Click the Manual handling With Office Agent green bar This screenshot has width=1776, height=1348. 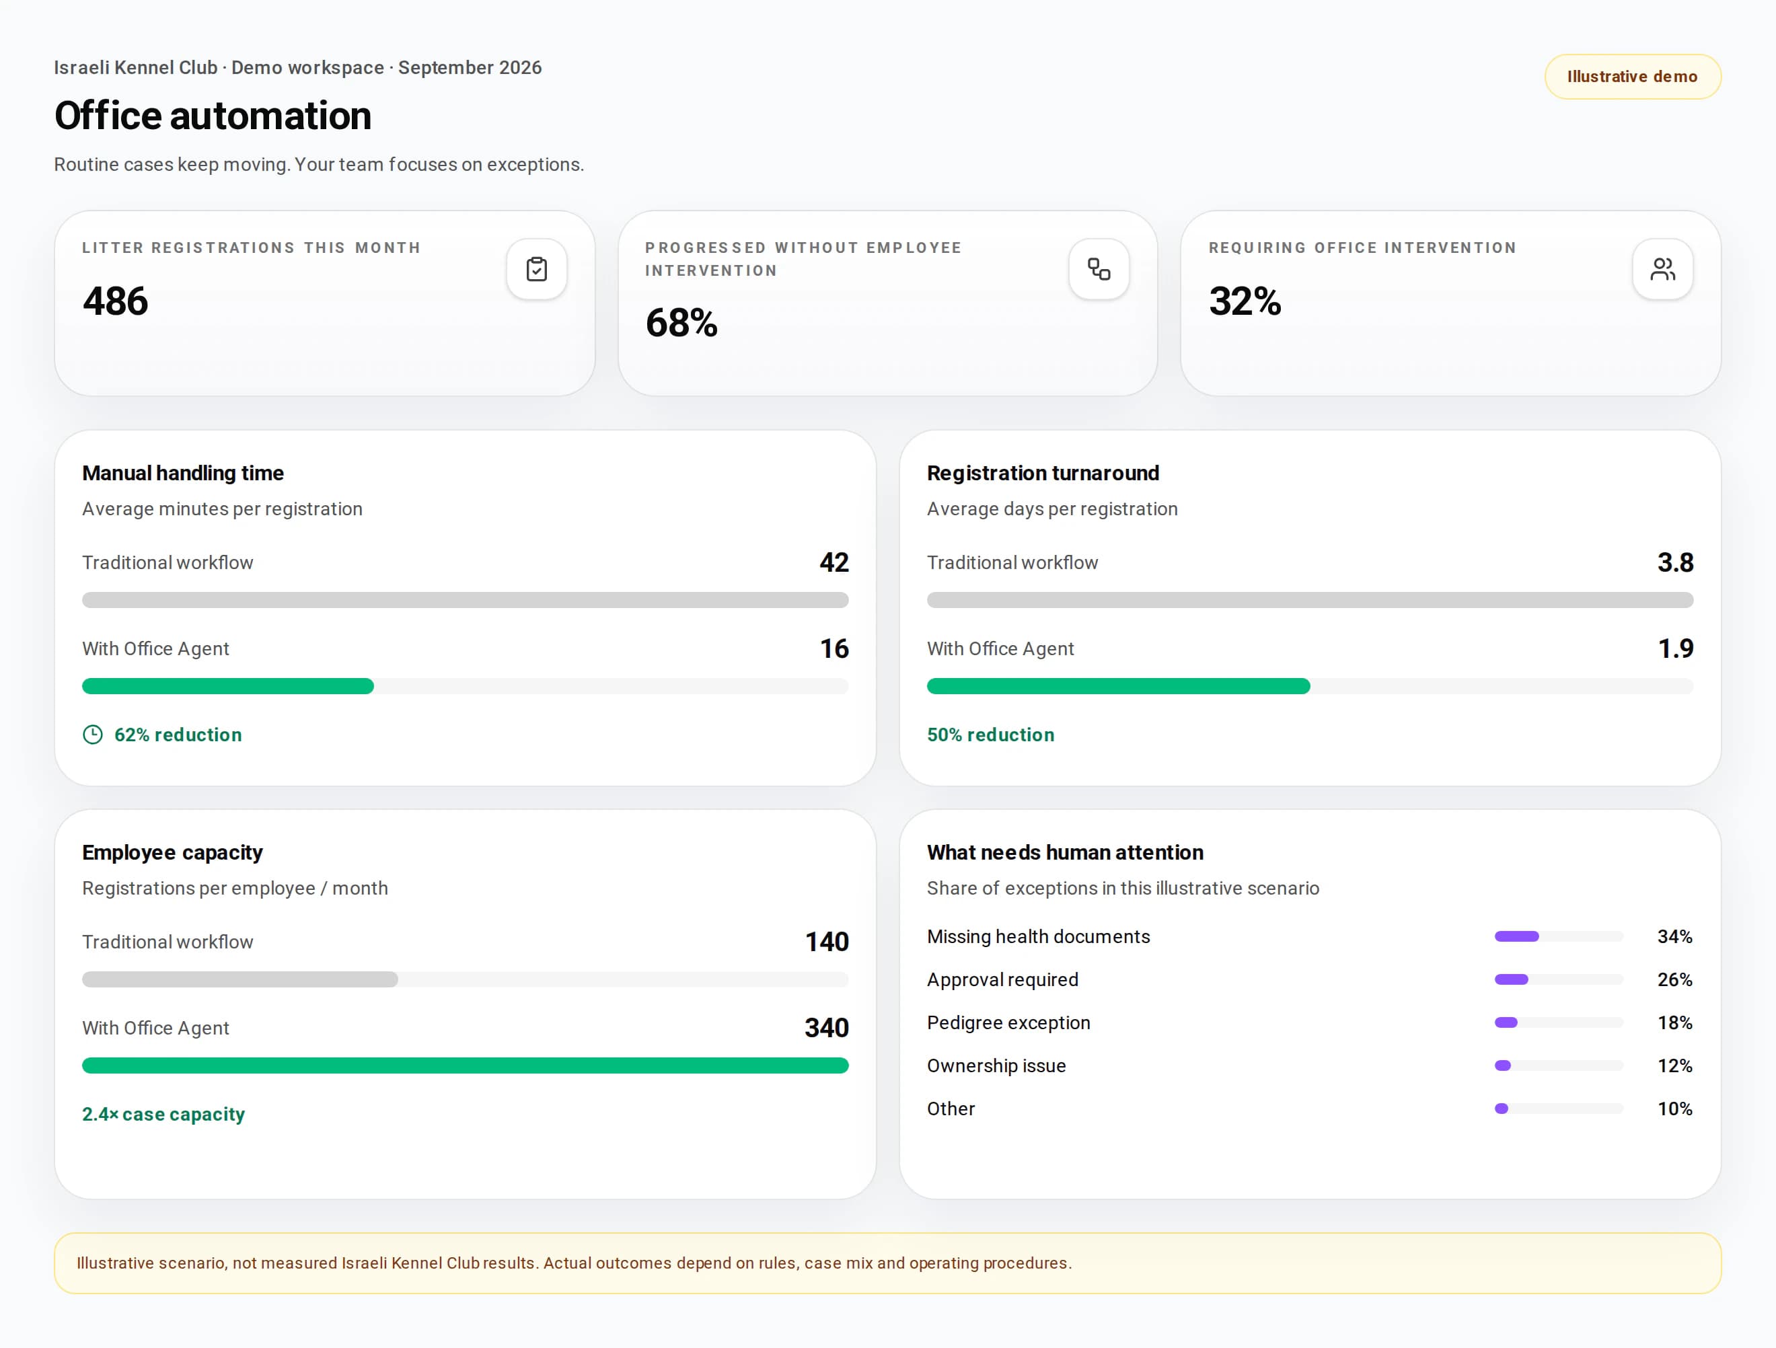coord(228,685)
